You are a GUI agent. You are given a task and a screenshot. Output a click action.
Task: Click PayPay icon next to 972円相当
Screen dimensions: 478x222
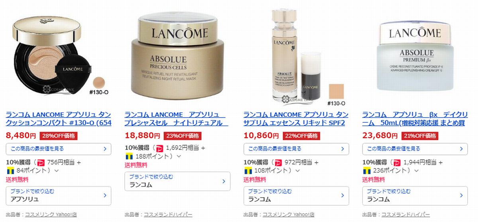278,163
